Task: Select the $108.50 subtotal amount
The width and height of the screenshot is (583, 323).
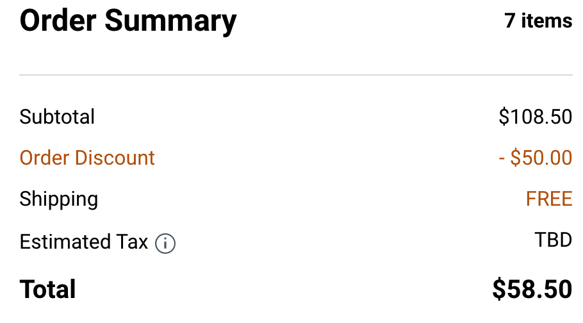Action: (x=536, y=117)
